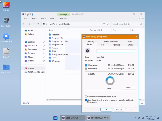Click the Properties wrench icon in Explorer title bar
Screen dimensions: 162x121
[28, 14]
